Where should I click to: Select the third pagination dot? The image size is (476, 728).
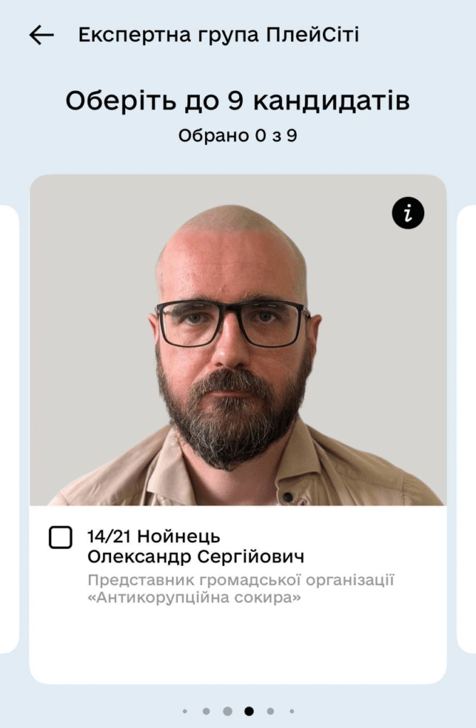pyautogui.click(x=227, y=711)
